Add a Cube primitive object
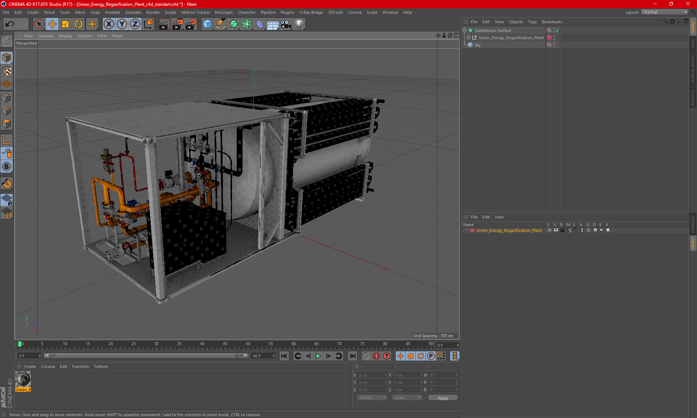697x418 pixels. [207, 24]
